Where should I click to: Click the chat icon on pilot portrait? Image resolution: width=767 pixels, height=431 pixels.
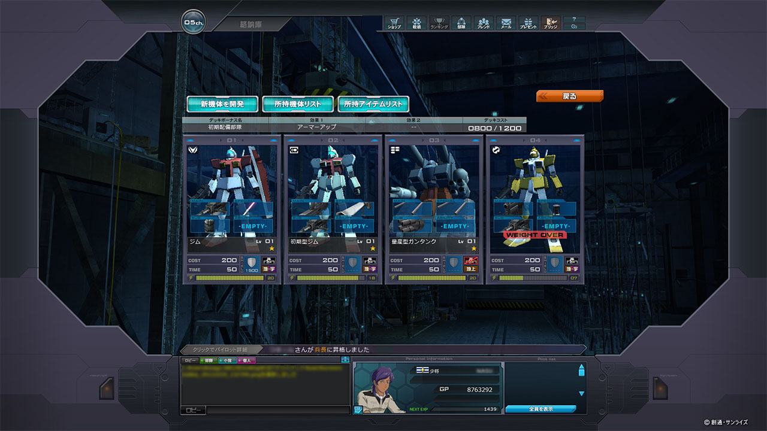click(358, 410)
